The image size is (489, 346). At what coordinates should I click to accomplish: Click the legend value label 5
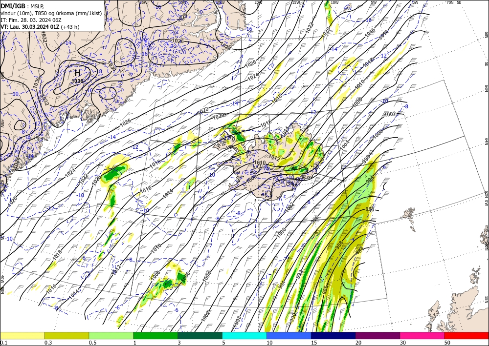click(x=224, y=343)
